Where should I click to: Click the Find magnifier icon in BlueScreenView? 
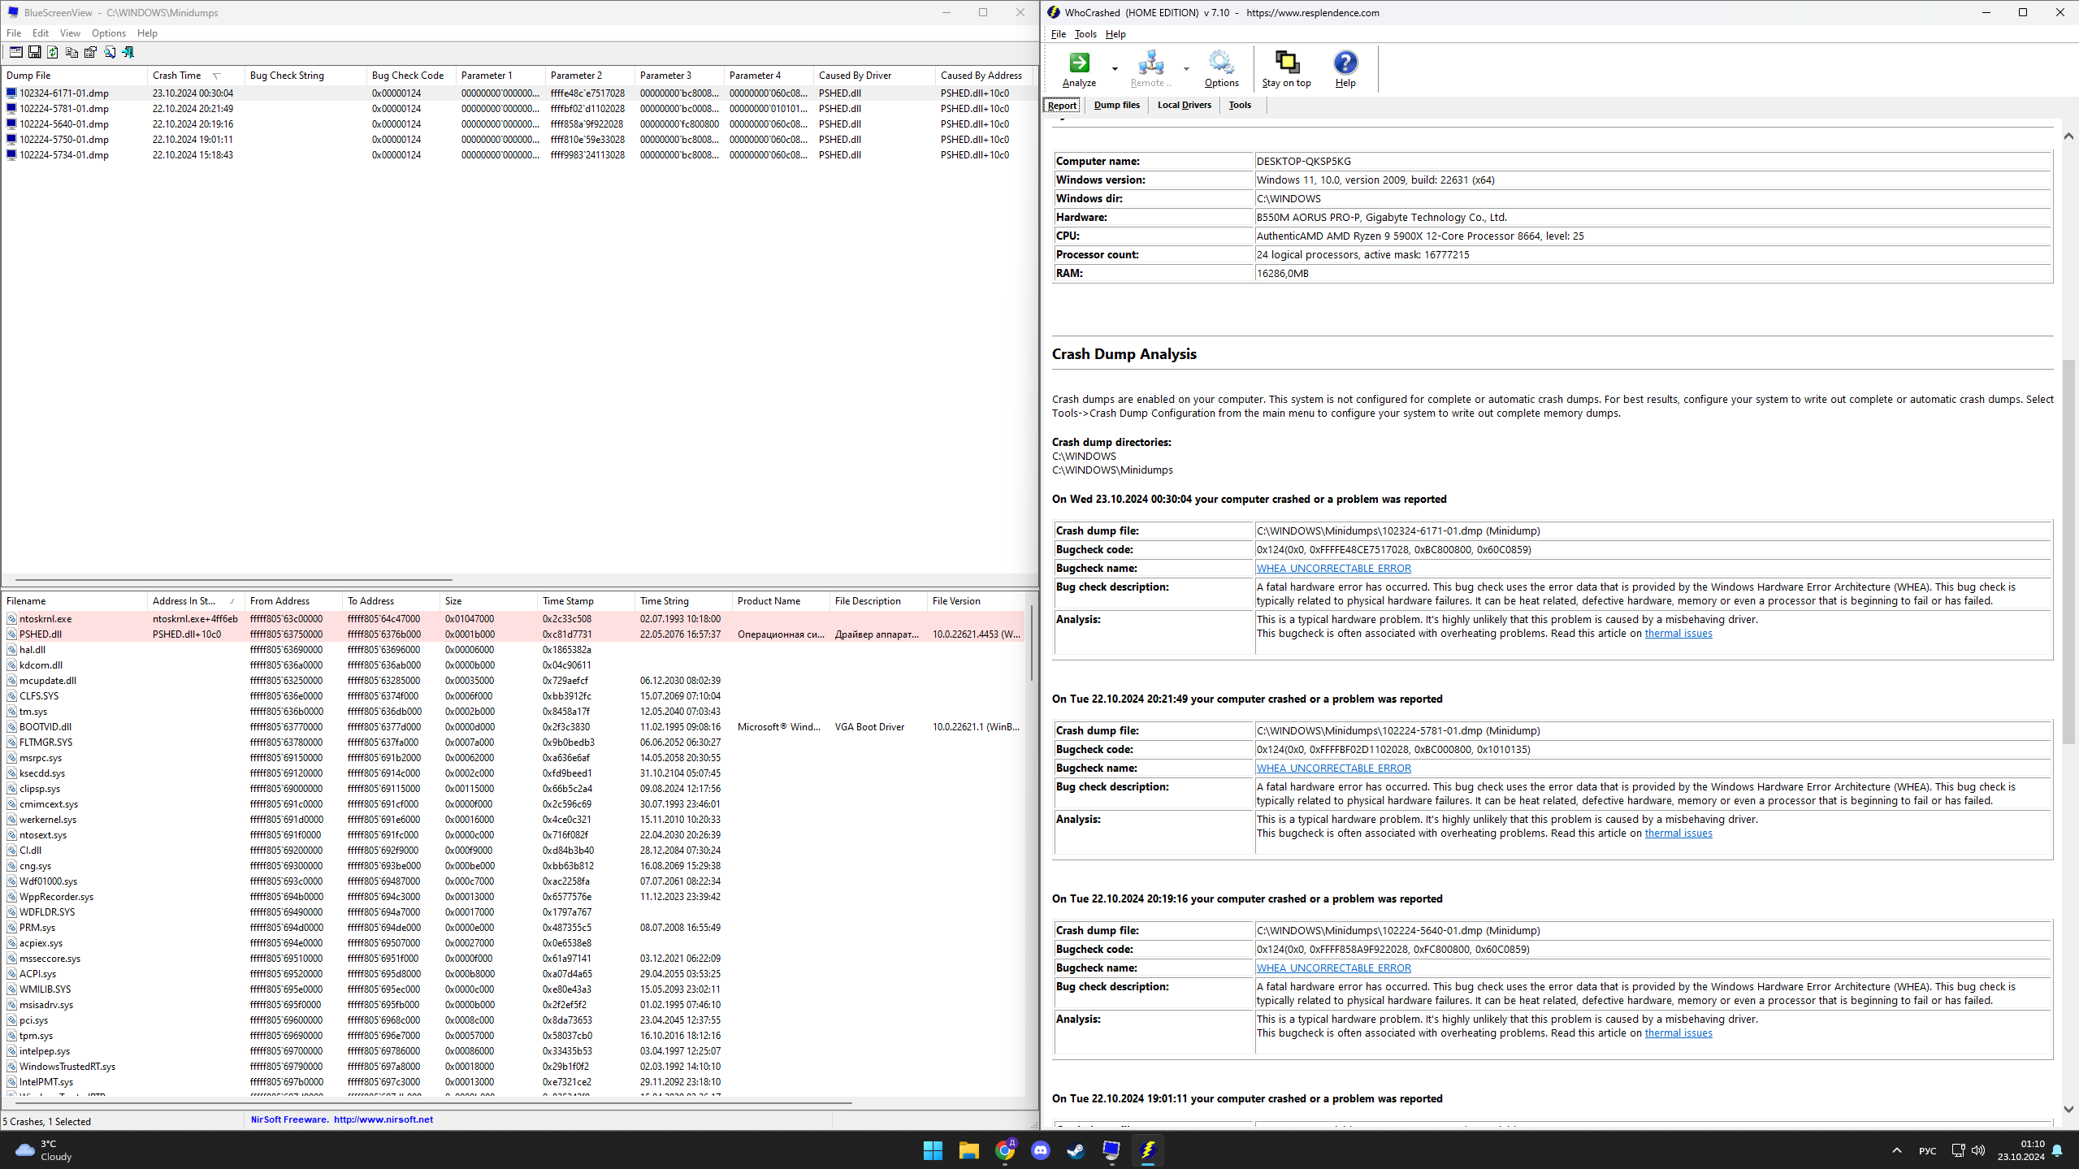point(109,52)
